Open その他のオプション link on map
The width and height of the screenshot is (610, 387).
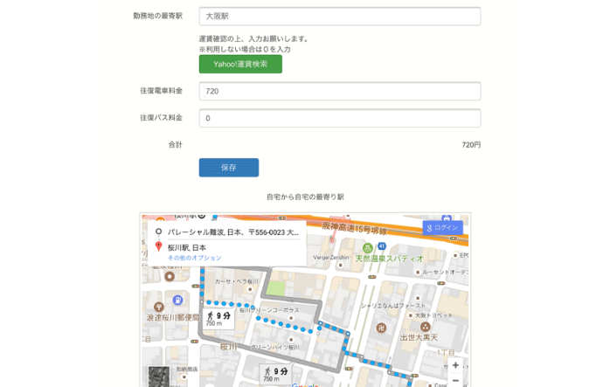coord(195,259)
